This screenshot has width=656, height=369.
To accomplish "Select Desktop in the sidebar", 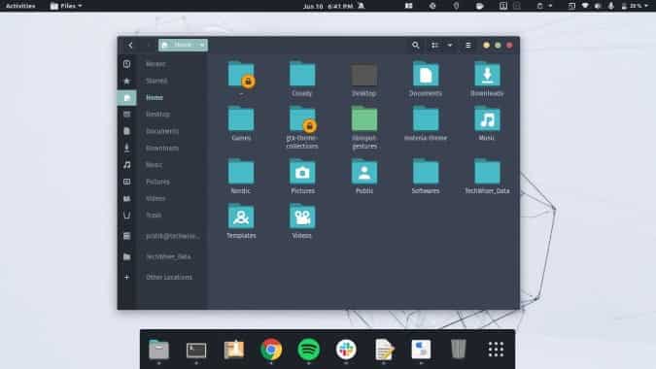I will [x=157, y=114].
